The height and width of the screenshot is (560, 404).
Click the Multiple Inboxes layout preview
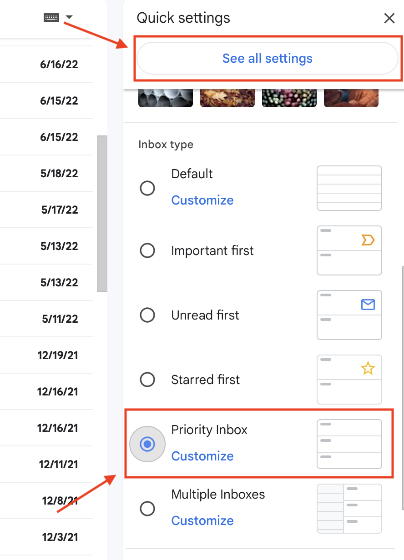[x=349, y=508]
